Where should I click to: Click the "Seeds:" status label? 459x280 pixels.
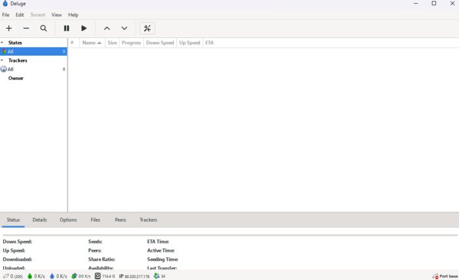[95, 241]
